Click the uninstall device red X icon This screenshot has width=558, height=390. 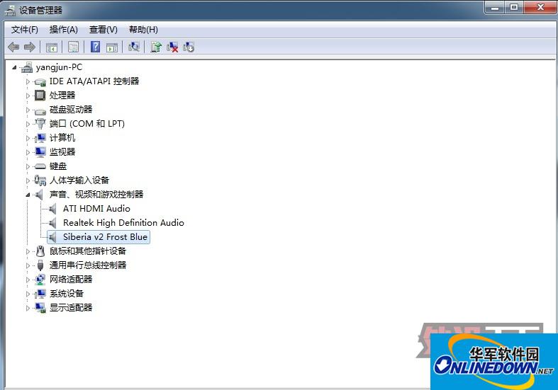[172, 47]
